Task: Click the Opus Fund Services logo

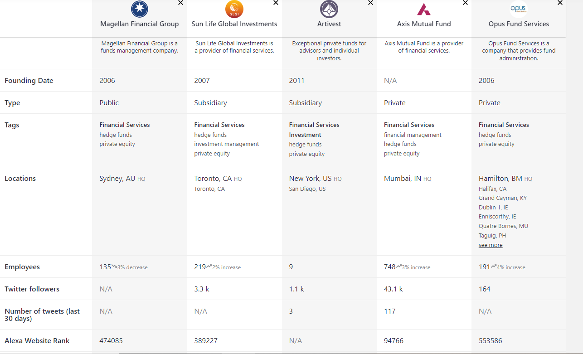Action: coord(519,9)
